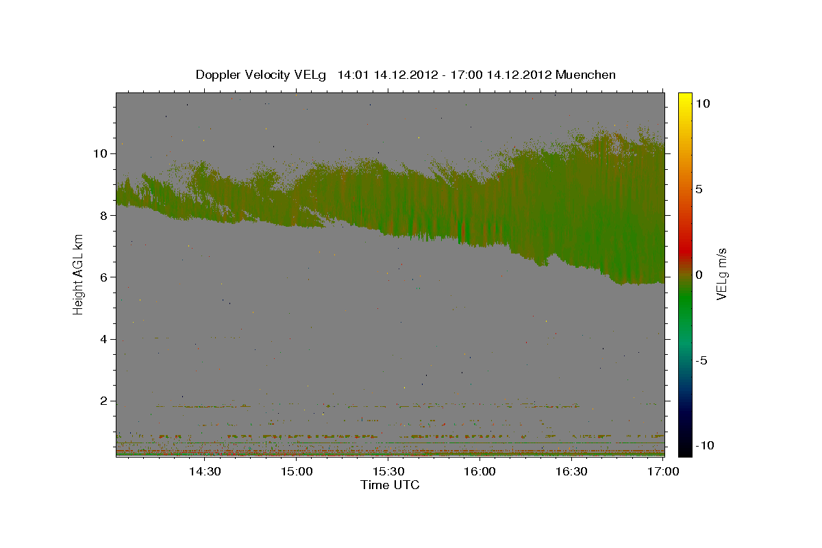Screen dimensions: 822x548
Task: Click the colorbar value -10
Action: [x=703, y=445]
